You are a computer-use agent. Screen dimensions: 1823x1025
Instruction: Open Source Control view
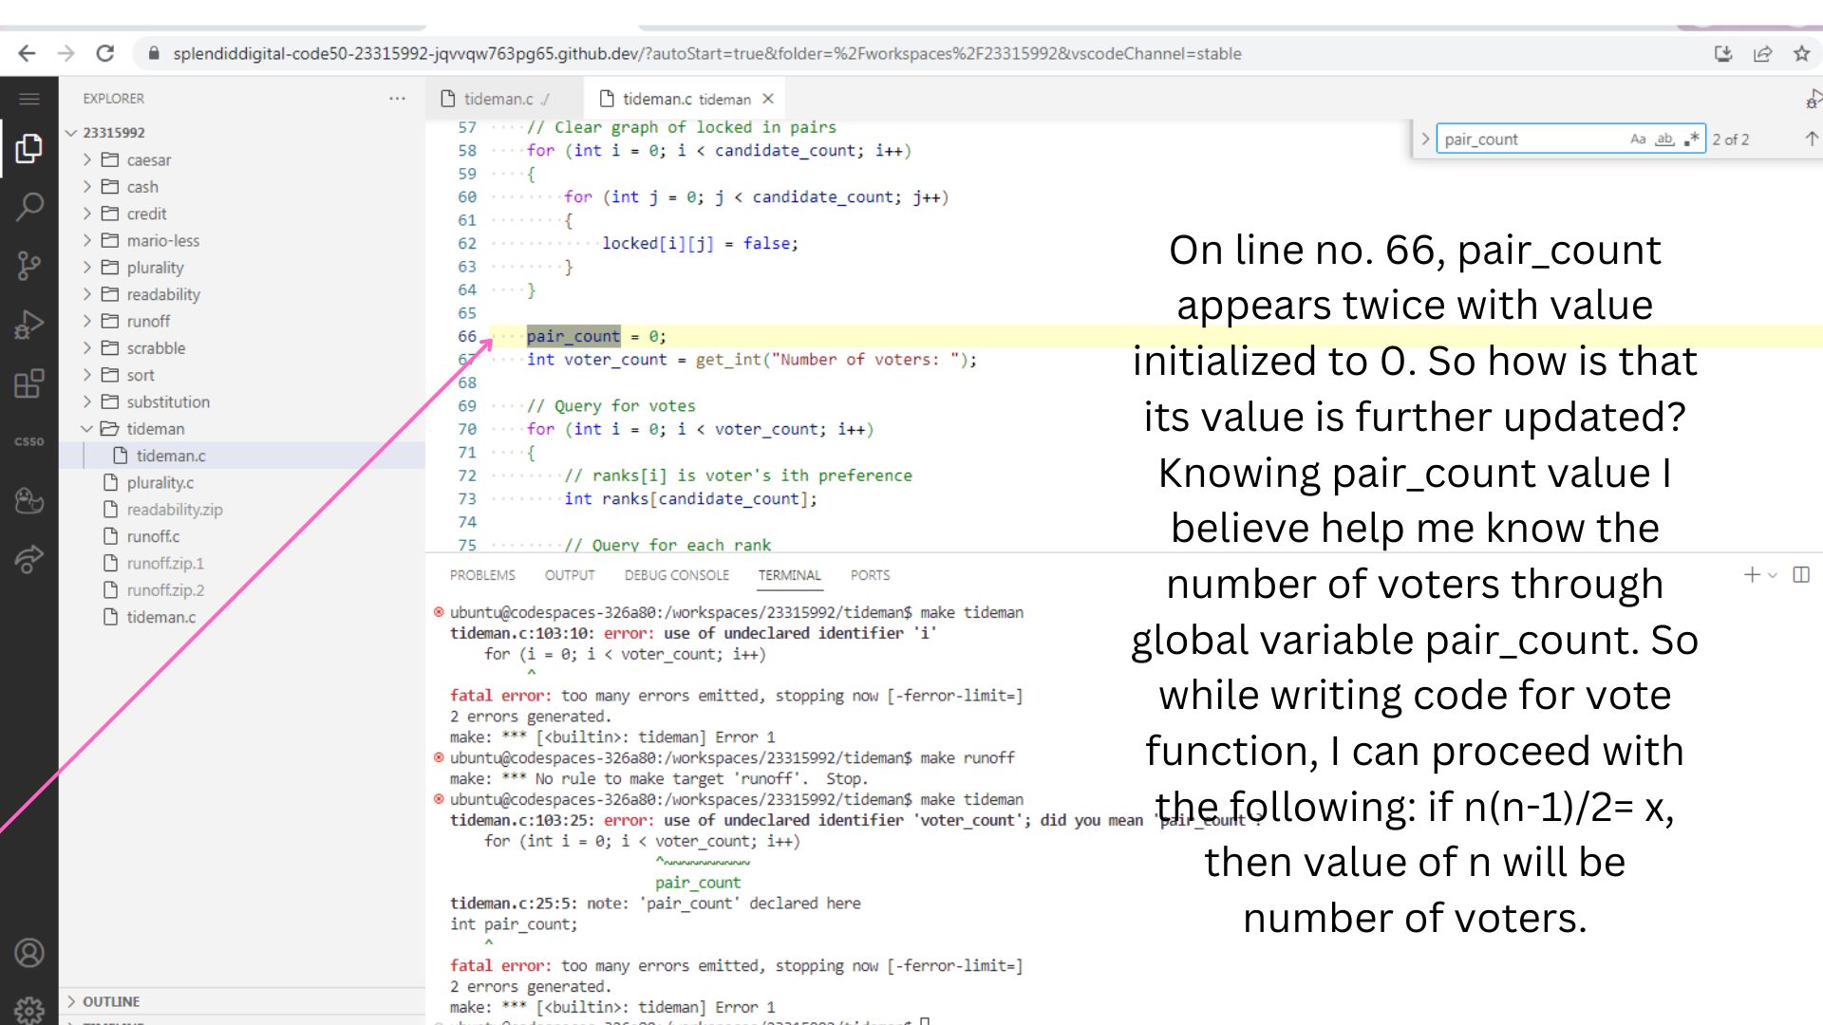point(28,266)
